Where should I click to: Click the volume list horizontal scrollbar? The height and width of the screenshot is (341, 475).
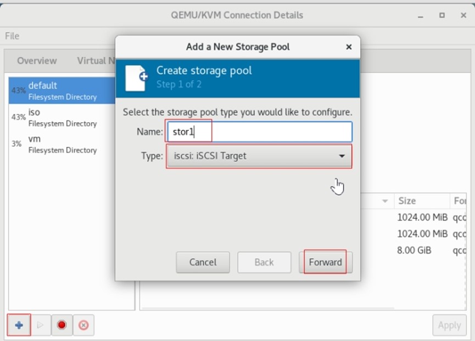pyautogui.click(x=268, y=308)
